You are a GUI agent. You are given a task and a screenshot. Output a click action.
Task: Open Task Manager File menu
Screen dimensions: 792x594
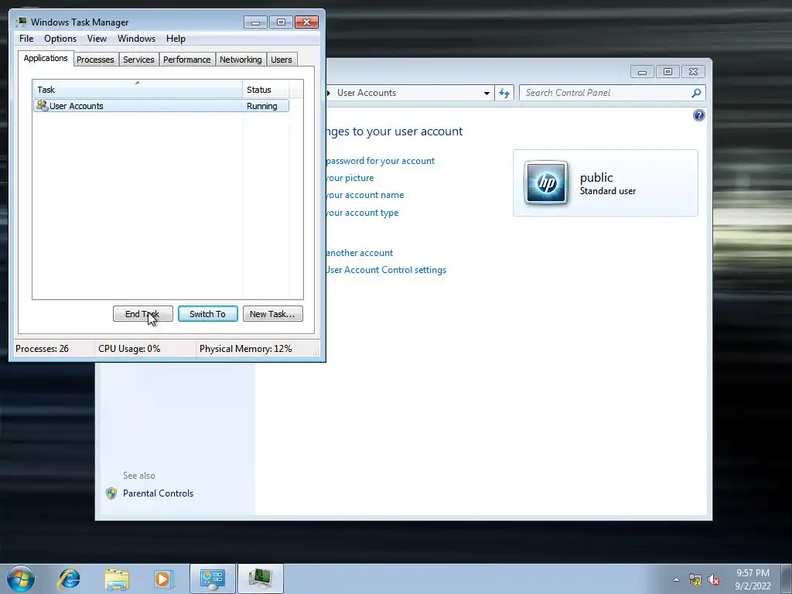coord(26,39)
